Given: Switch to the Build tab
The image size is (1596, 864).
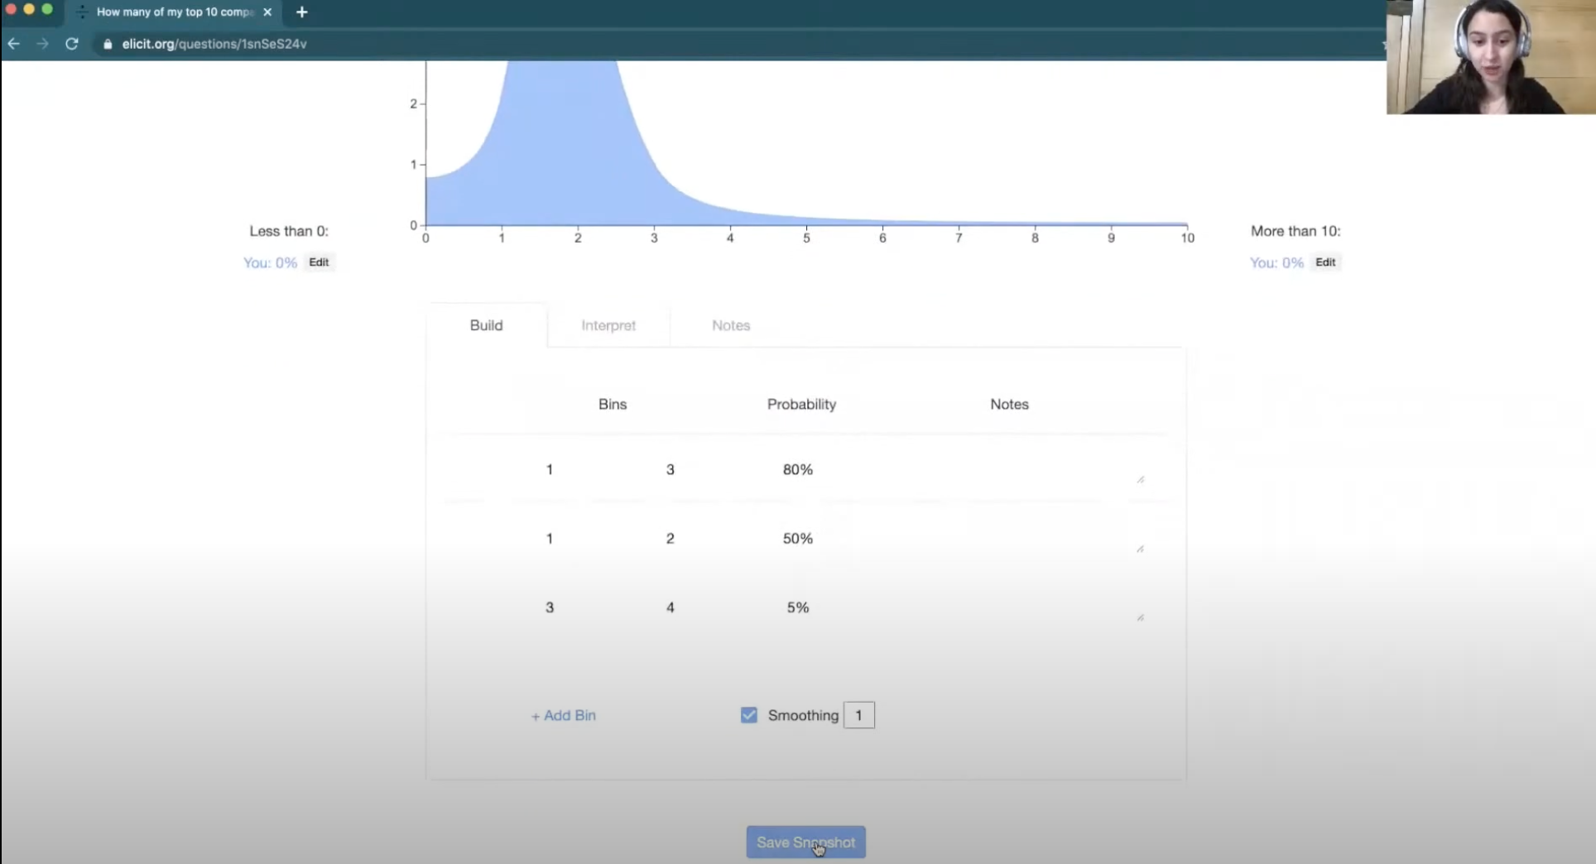Looking at the screenshot, I should [x=486, y=325].
